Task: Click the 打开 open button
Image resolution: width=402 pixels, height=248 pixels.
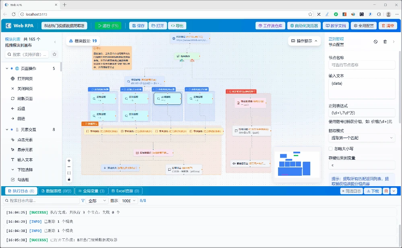Action: (158, 26)
